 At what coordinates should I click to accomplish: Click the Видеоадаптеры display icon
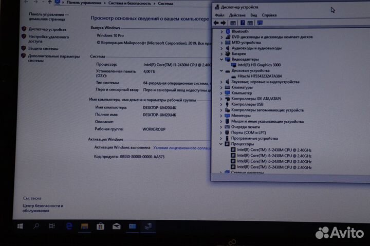point(228,60)
